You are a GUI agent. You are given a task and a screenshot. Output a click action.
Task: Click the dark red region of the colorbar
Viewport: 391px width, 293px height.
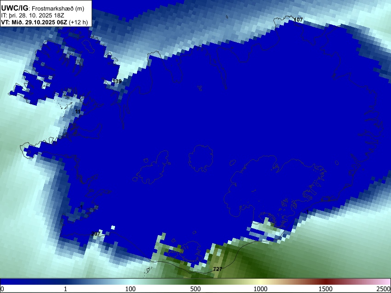[326, 282]
